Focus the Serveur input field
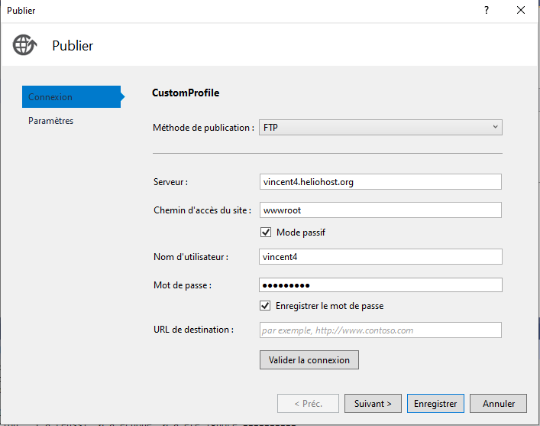 (x=380, y=182)
